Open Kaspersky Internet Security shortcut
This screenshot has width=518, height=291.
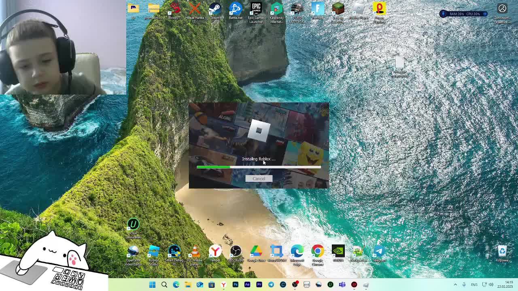[x=277, y=13]
